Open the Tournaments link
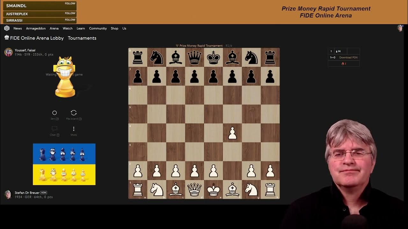Viewport: 408px width, 229px height. point(82,38)
